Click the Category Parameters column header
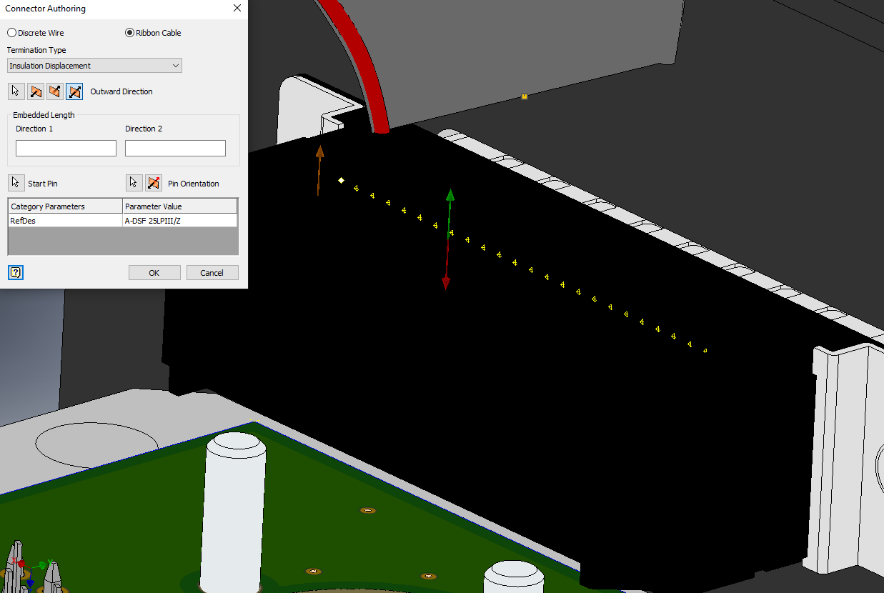Screen dimensions: 884x593 [x=64, y=205]
